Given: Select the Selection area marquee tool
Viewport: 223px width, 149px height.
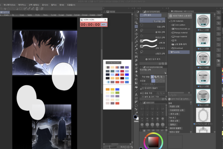Looking at the screenshot, I should click(136, 26).
